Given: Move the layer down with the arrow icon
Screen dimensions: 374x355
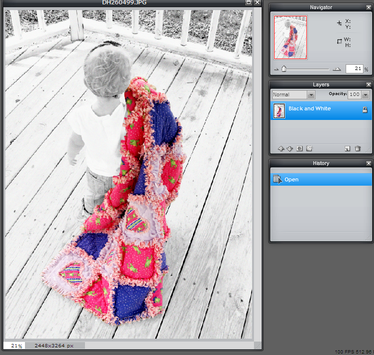Looking at the screenshot, I should tap(290, 149).
